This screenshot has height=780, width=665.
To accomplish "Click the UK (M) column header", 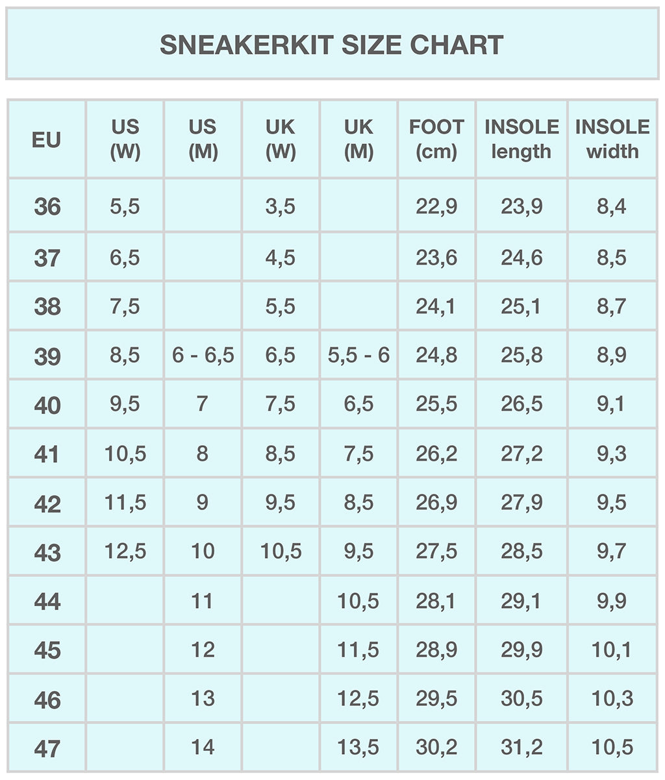I will point(358,139).
